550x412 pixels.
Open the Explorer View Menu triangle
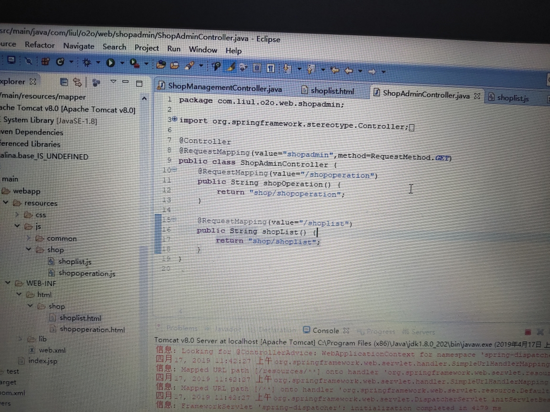pos(113,82)
